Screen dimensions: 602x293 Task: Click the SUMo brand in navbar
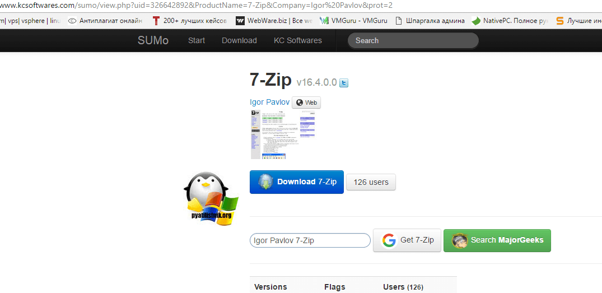[153, 40]
